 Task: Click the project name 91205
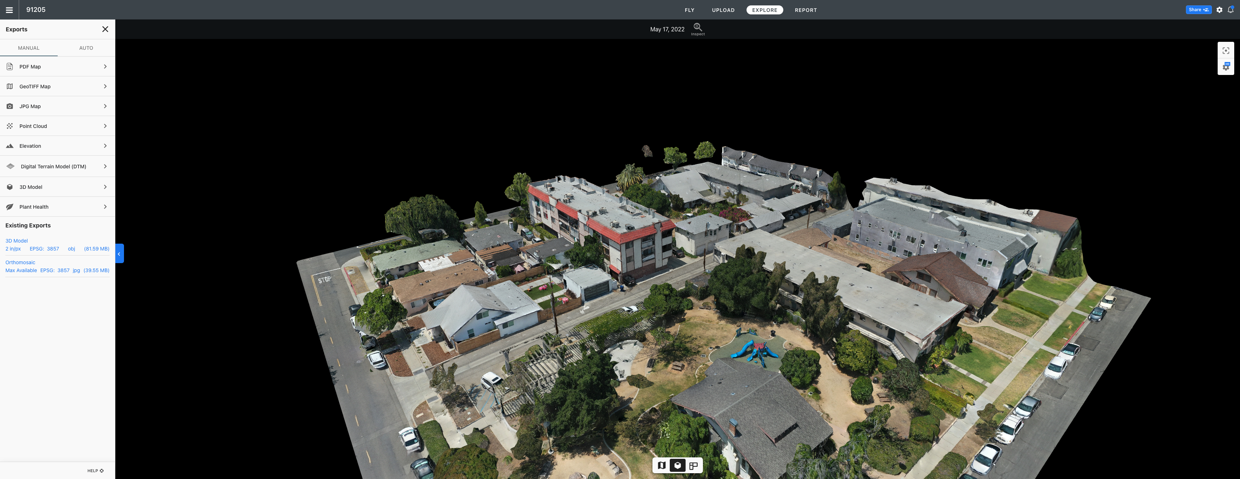tap(36, 10)
